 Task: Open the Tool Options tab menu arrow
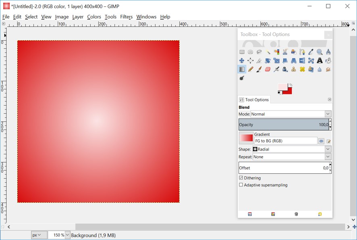click(330, 100)
